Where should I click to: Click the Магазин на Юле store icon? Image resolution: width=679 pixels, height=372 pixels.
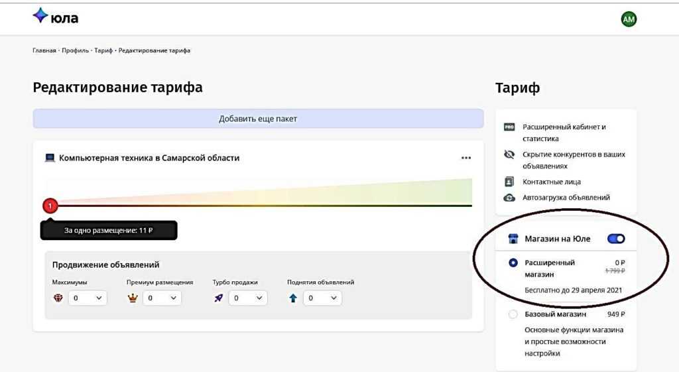pyautogui.click(x=513, y=239)
